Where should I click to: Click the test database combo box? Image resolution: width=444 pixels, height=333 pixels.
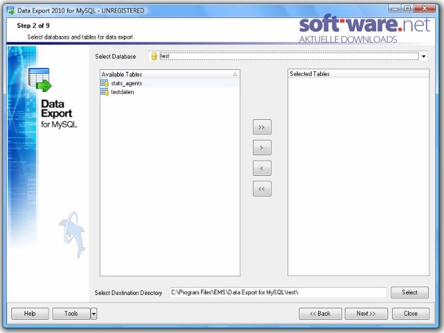(288, 57)
